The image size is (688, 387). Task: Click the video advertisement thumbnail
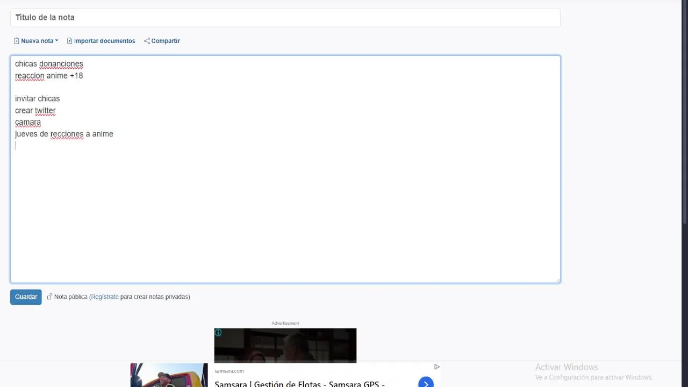[285, 346]
